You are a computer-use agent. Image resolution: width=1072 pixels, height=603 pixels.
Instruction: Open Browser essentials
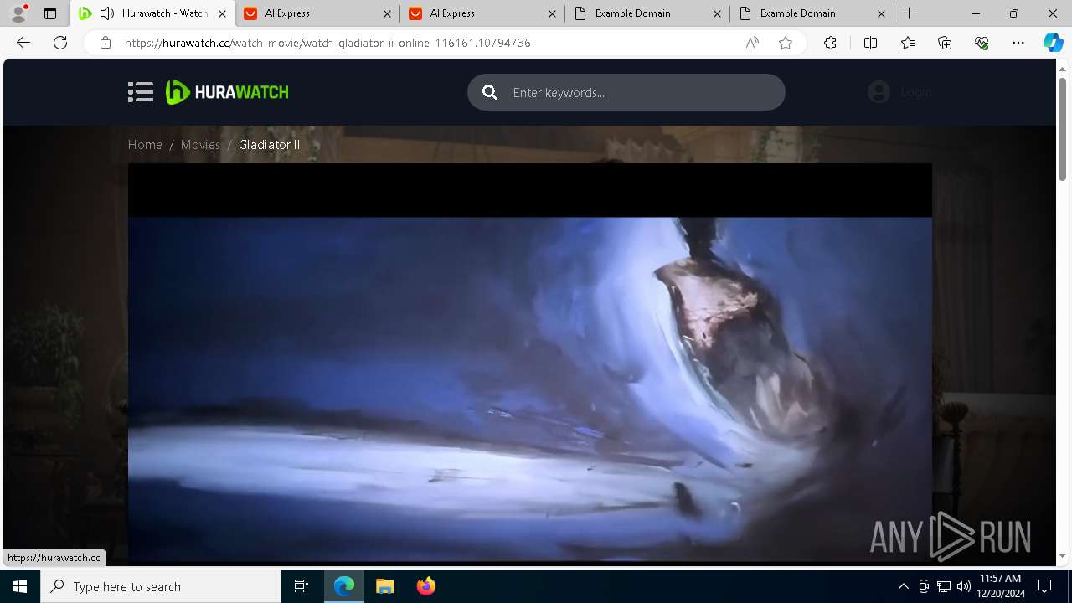pos(982,43)
